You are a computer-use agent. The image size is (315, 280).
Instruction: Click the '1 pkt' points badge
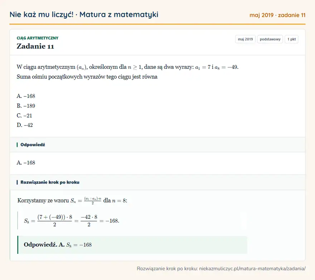[291, 39]
